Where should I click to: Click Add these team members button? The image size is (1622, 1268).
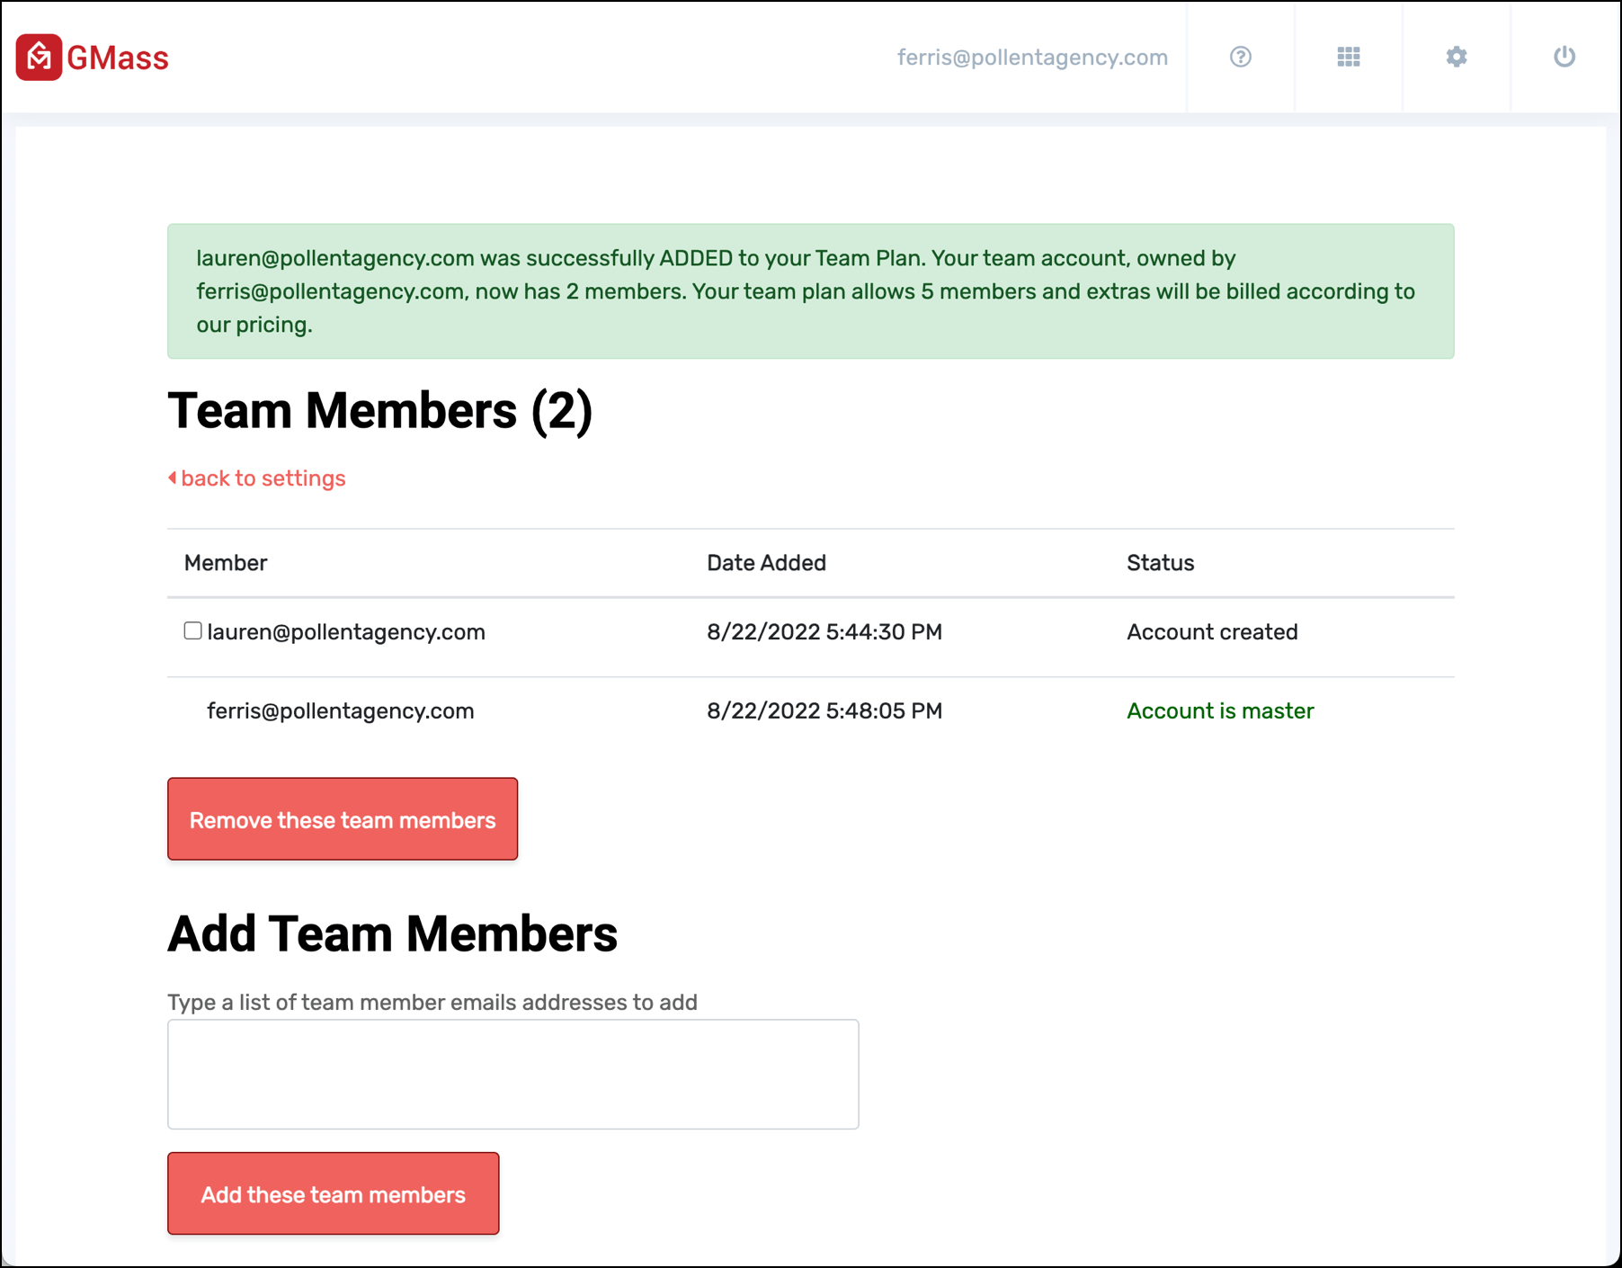[334, 1193]
